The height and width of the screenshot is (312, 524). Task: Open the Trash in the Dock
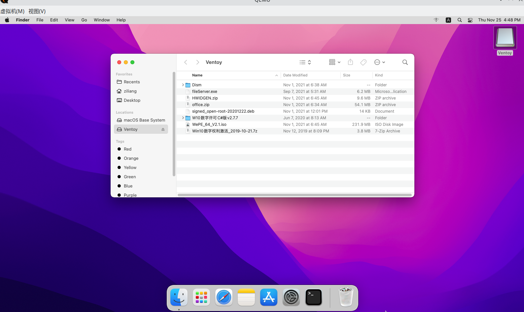pyautogui.click(x=346, y=297)
